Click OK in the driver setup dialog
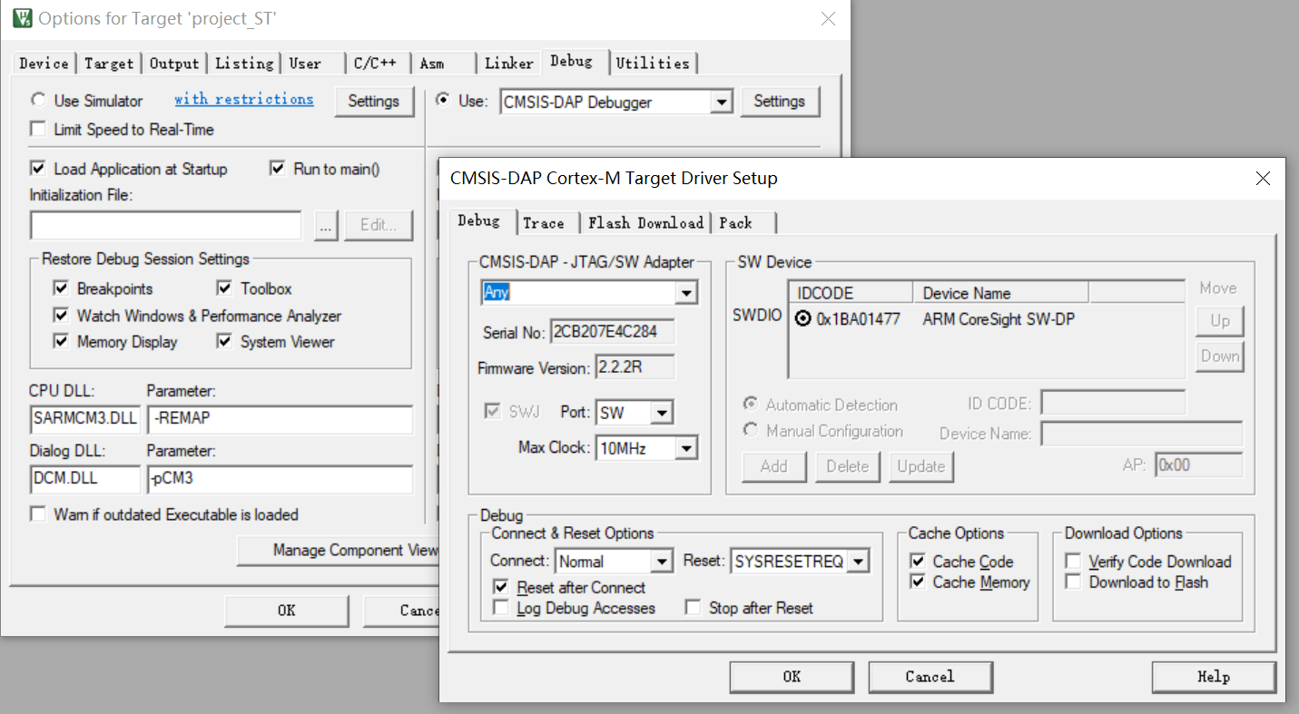The height and width of the screenshot is (714, 1299). coord(792,677)
